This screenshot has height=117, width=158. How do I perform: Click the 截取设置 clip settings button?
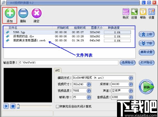[x=146, y=52]
